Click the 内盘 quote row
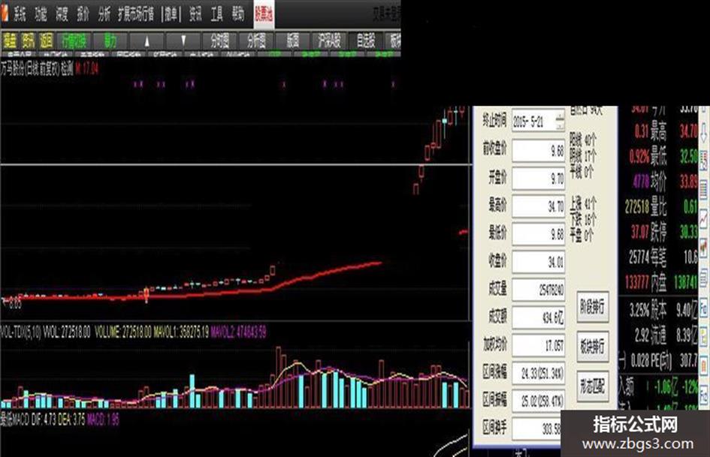710x457 pixels. coord(674,282)
